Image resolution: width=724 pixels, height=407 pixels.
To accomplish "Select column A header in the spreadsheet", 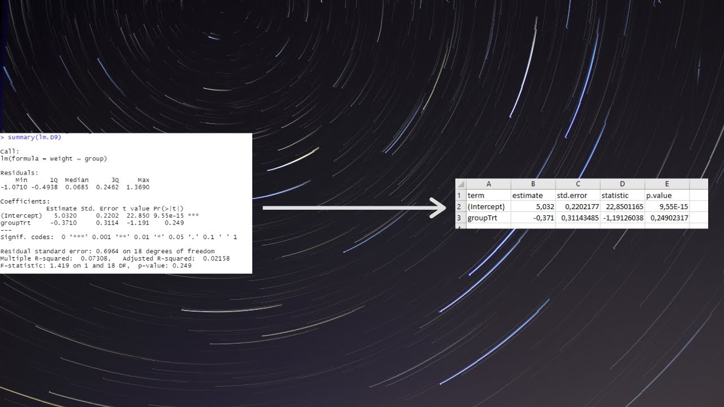I will (489, 184).
